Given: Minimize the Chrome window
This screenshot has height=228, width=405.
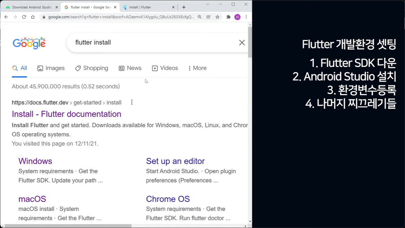Looking at the screenshot, I should pyautogui.click(x=220, y=5).
